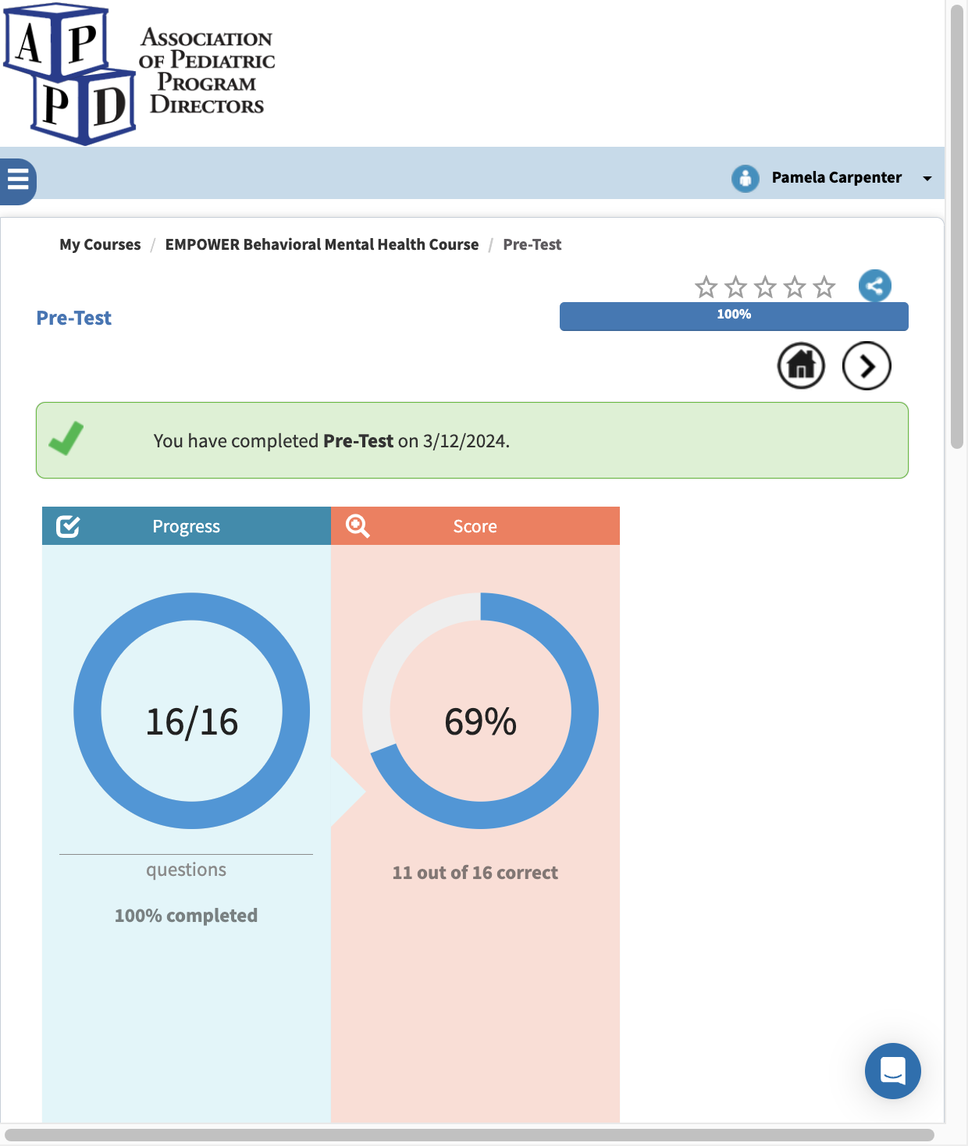The width and height of the screenshot is (968, 1146).
Task: Click the checkbox icon beside Progress
Action: tap(68, 526)
